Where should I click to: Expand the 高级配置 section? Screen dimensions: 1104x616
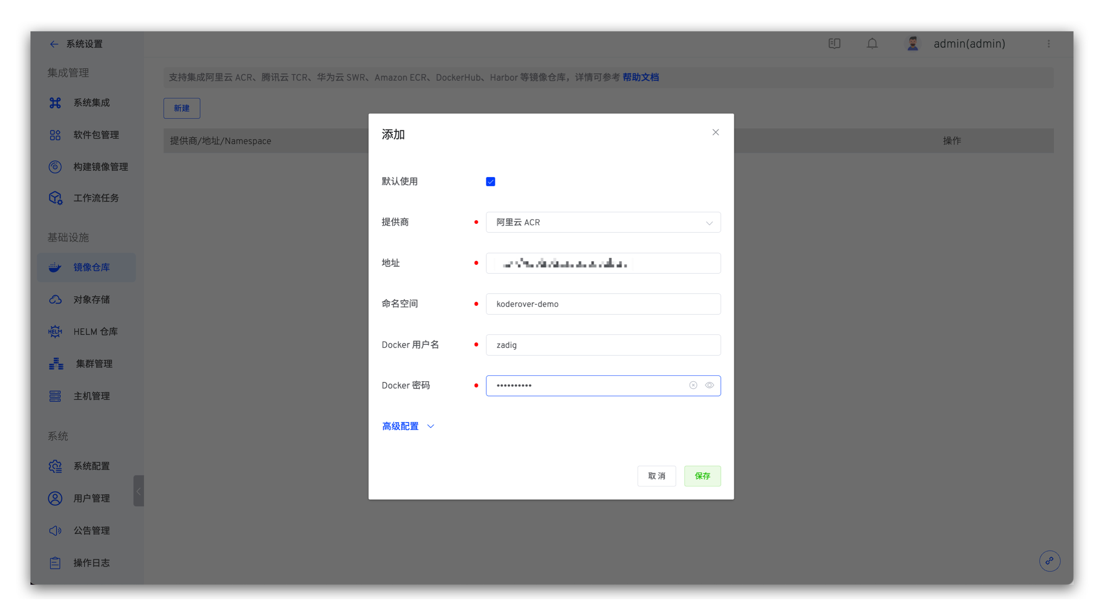pyautogui.click(x=408, y=426)
